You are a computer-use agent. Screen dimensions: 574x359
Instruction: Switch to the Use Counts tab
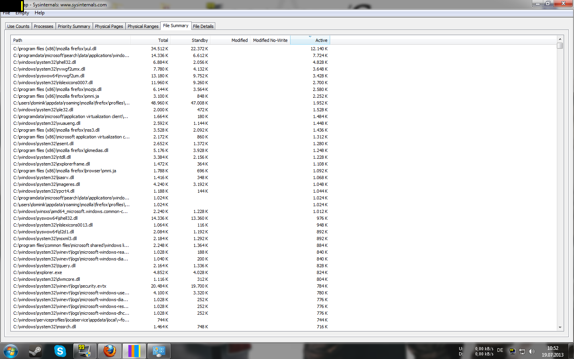pos(18,26)
